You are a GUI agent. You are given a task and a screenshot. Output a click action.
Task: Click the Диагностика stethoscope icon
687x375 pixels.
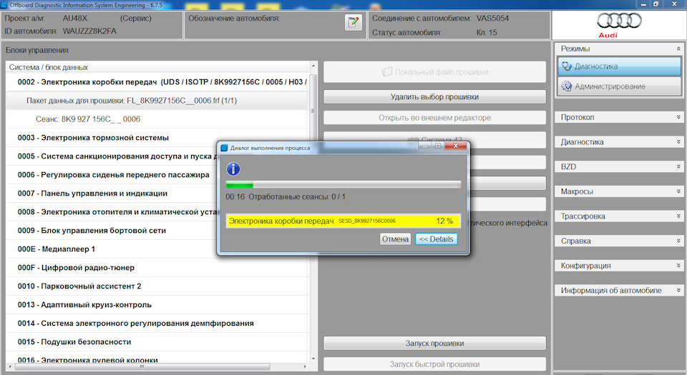click(567, 66)
